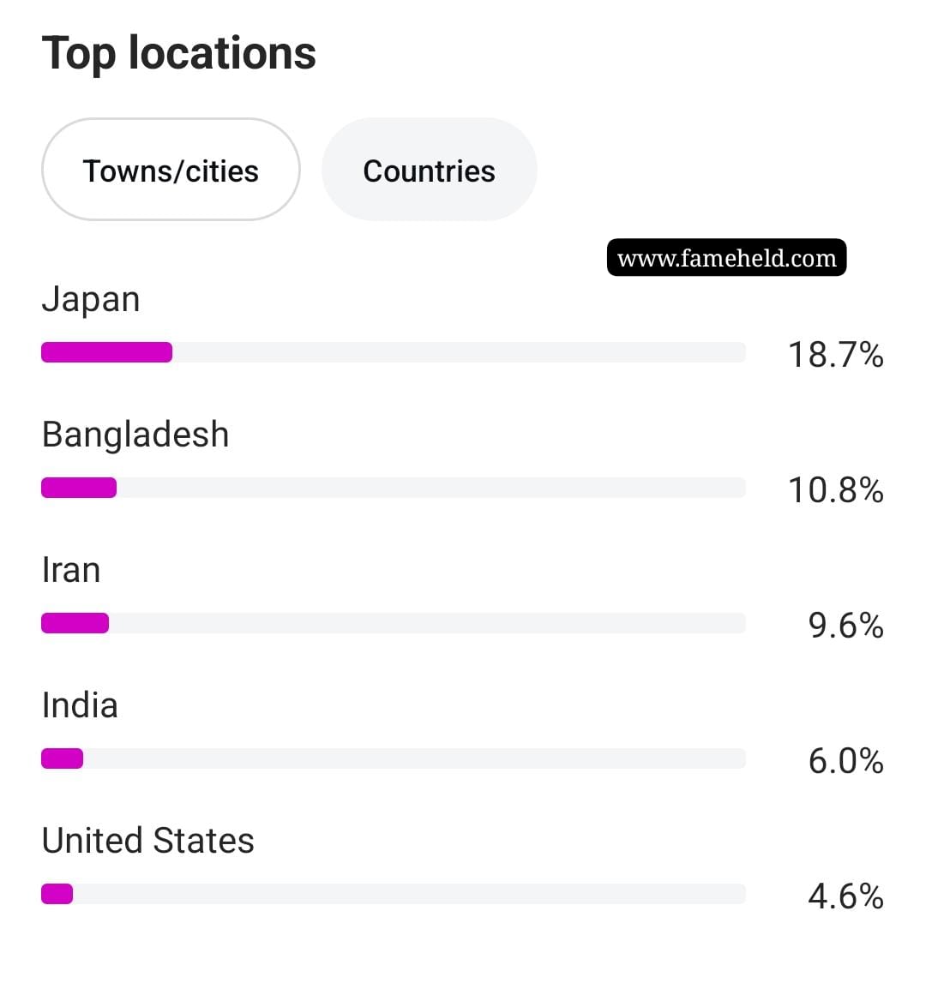
Task: Click the Top locations heading
Action: [x=178, y=54]
